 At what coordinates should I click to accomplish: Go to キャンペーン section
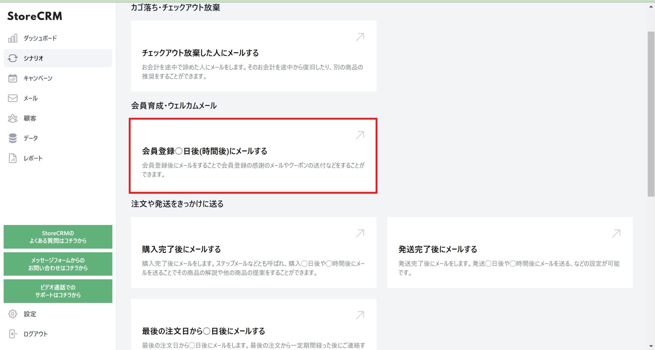point(58,78)
